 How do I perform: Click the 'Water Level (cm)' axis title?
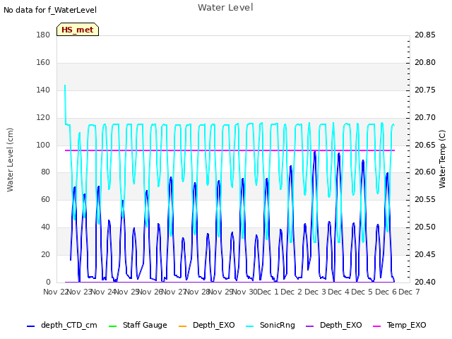pyautogui.click(x=10, y=160)
